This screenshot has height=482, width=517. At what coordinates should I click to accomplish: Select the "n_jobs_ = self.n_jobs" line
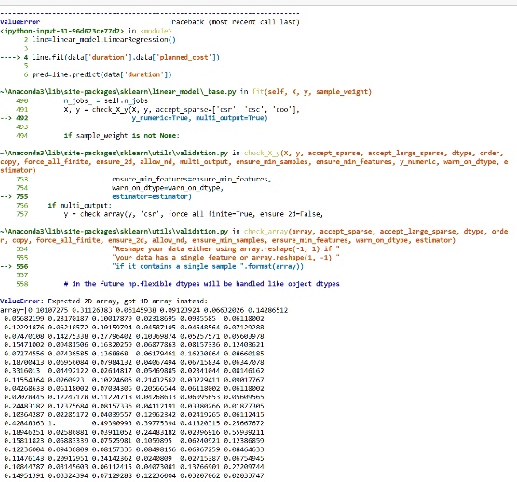point(106,100)
